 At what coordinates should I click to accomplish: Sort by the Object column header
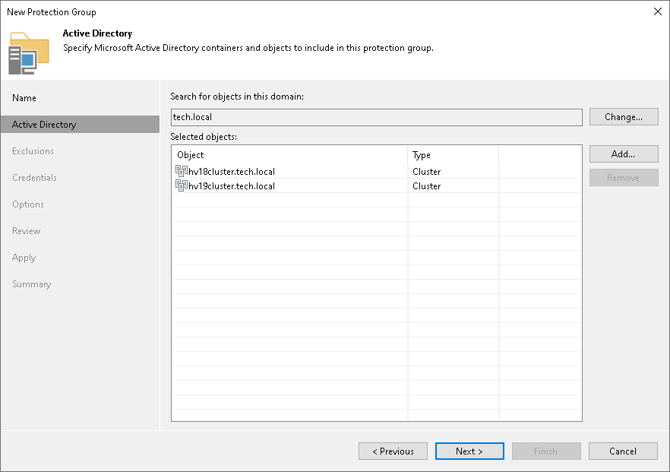(x=289, y=155)
